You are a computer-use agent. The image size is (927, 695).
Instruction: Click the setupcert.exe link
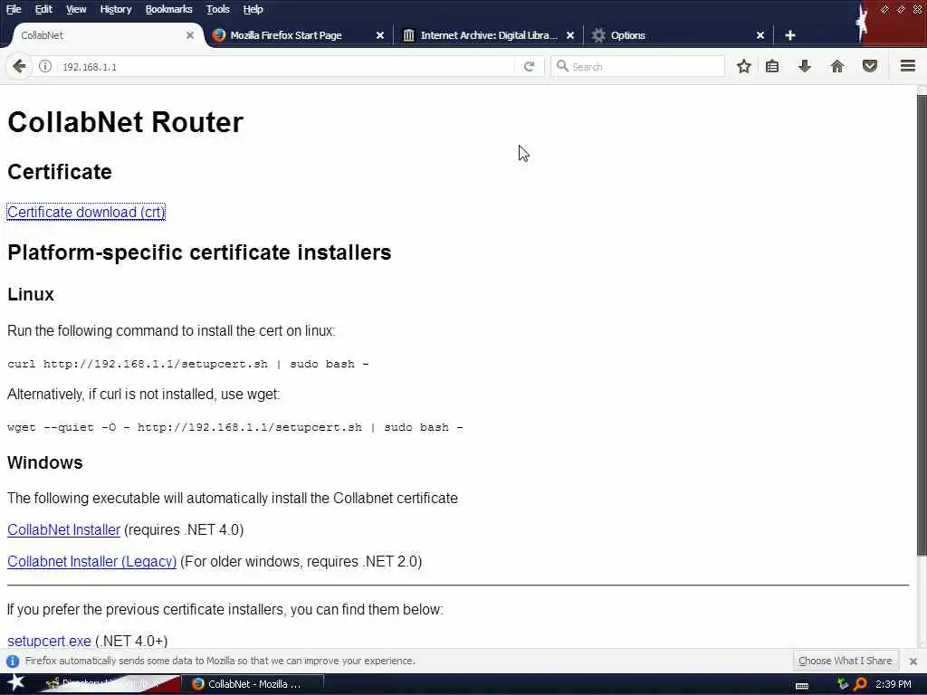pos(49,642)
